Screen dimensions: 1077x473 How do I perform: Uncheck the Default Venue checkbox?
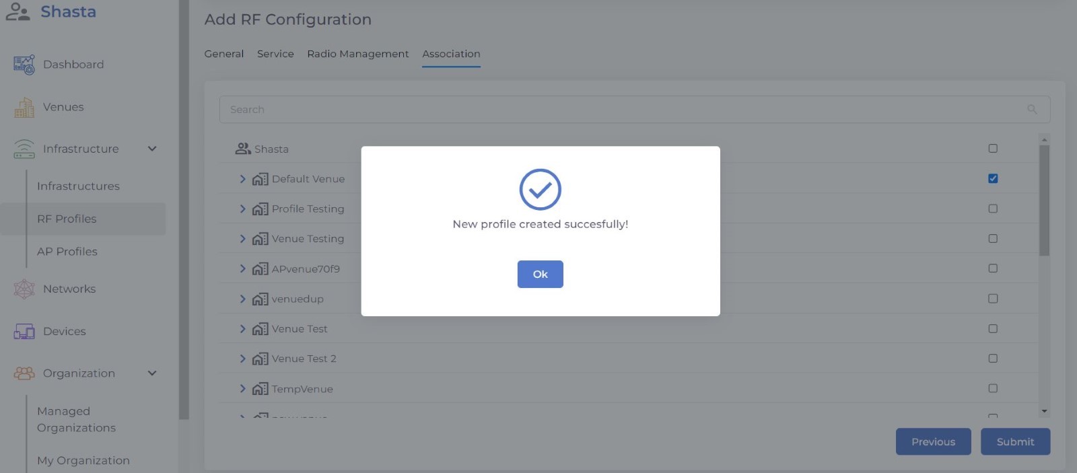point(993,179)
